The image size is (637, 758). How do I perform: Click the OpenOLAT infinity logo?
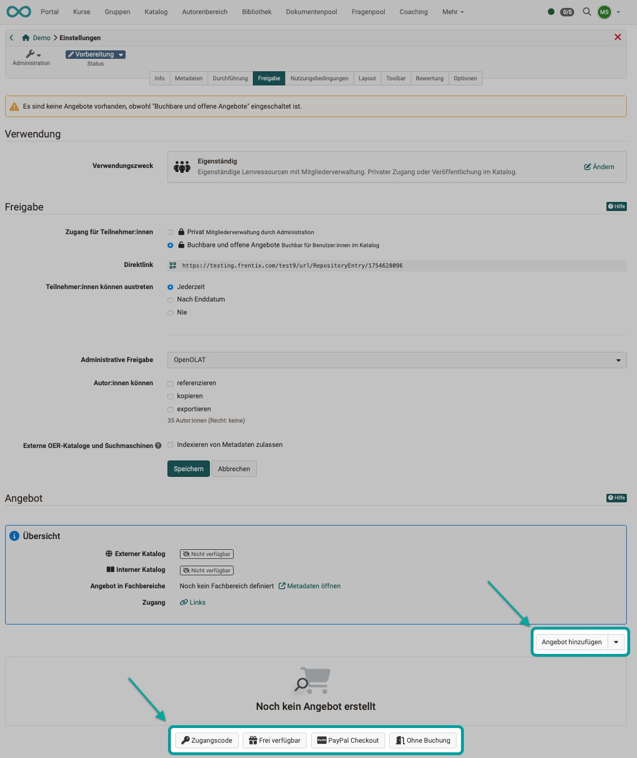pyautogui.click(x=18, y=11)
